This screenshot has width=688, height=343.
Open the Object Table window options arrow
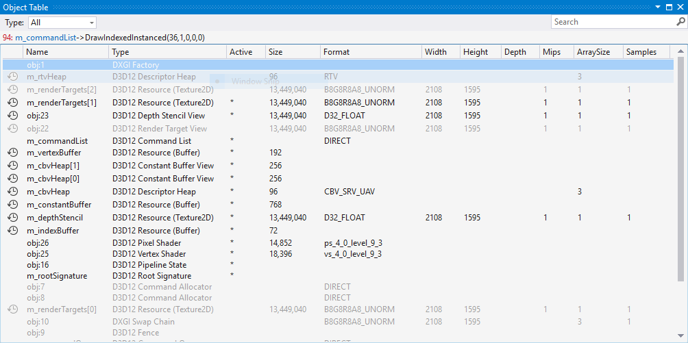pyautogui.click(x=658, y=7)
